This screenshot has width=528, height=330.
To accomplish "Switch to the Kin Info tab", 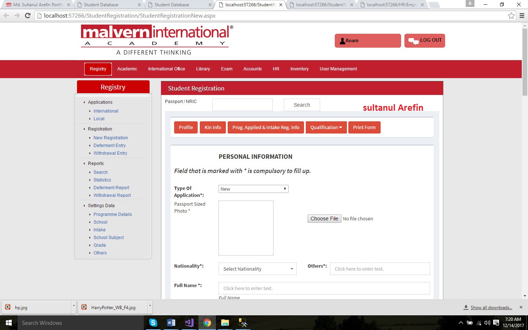I will tap(213, 128).
